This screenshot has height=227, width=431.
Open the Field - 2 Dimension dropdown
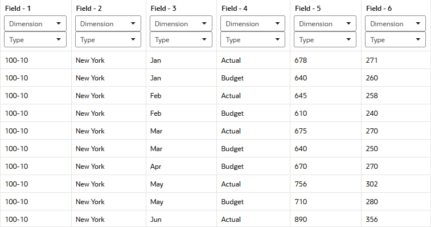pos(108,24)
